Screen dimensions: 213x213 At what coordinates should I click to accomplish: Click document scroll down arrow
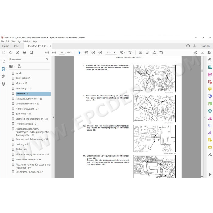[x=202, y=177]
